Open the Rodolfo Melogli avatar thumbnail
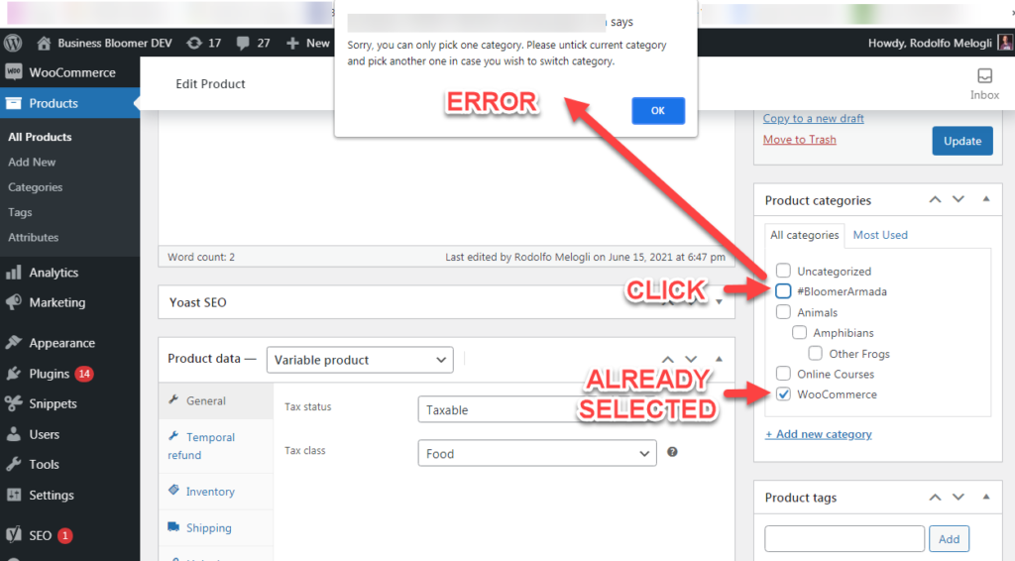 (x=1005, y=43)
